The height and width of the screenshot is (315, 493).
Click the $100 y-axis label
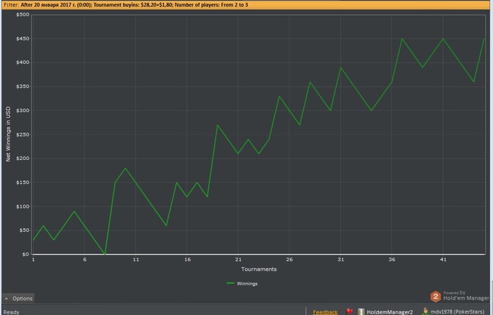click(x=23, y=206)
